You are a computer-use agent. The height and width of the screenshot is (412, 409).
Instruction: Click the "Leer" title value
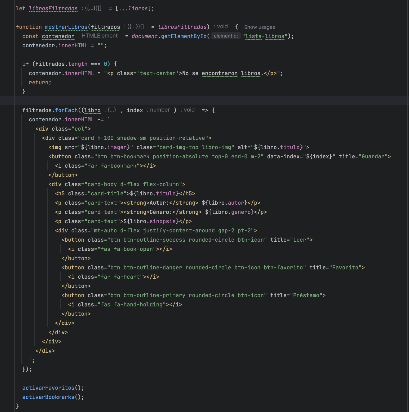click(x=300, y=240)
